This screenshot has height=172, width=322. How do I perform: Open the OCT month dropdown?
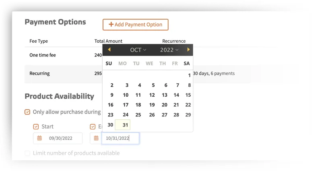click(138, 50)
